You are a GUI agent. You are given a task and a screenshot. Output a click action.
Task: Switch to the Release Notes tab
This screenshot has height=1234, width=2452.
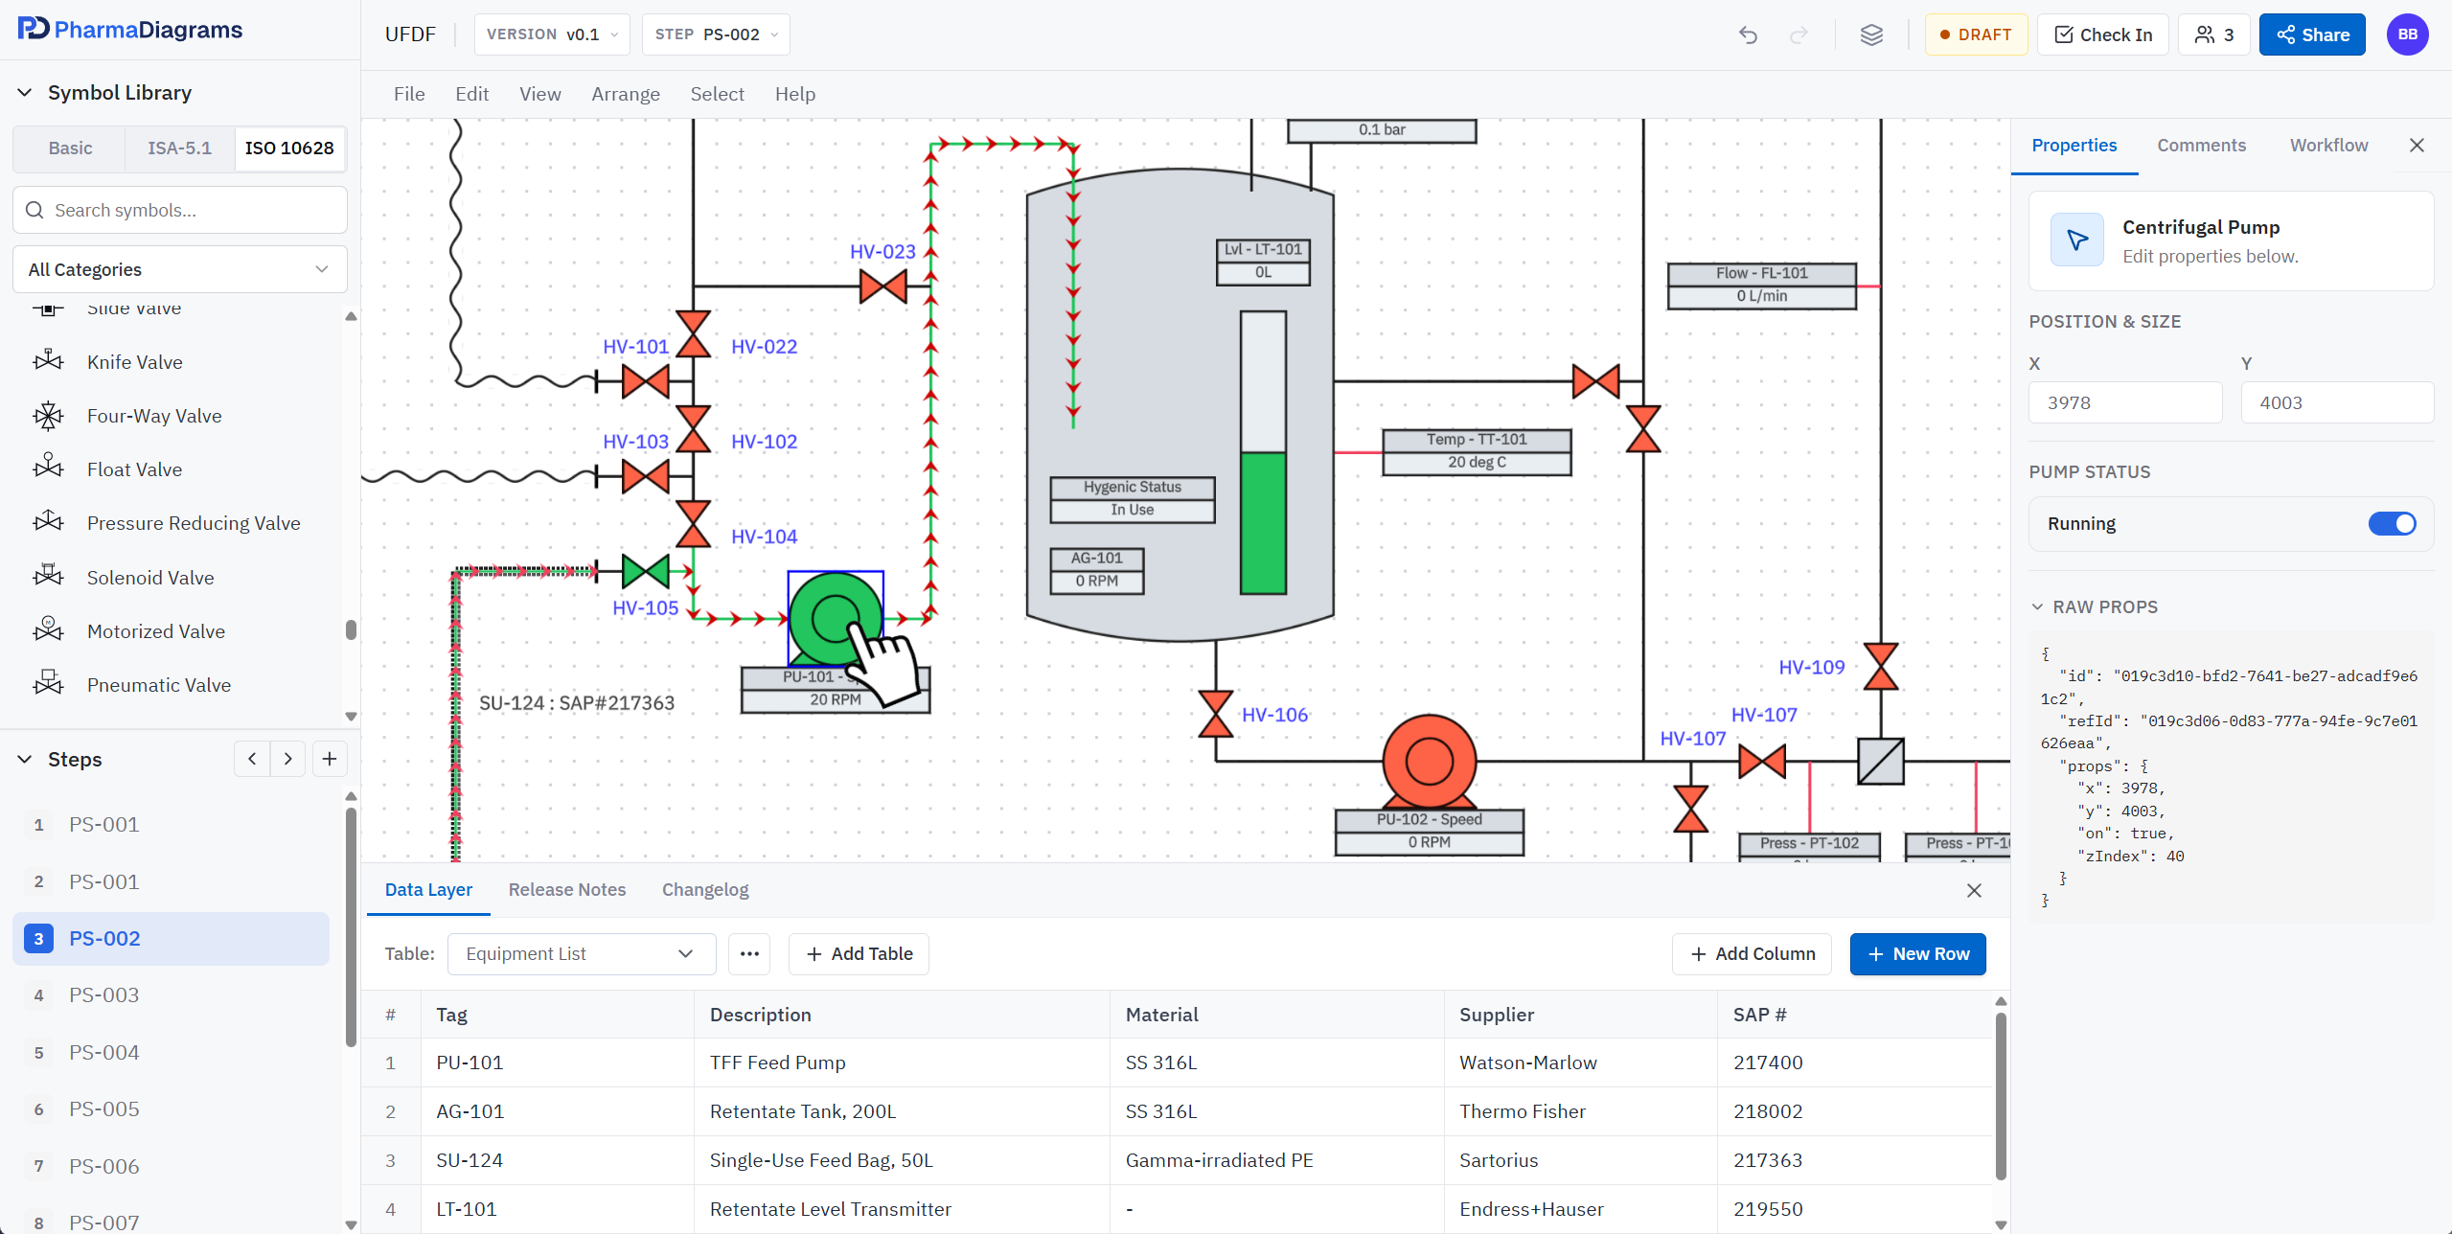566,890
